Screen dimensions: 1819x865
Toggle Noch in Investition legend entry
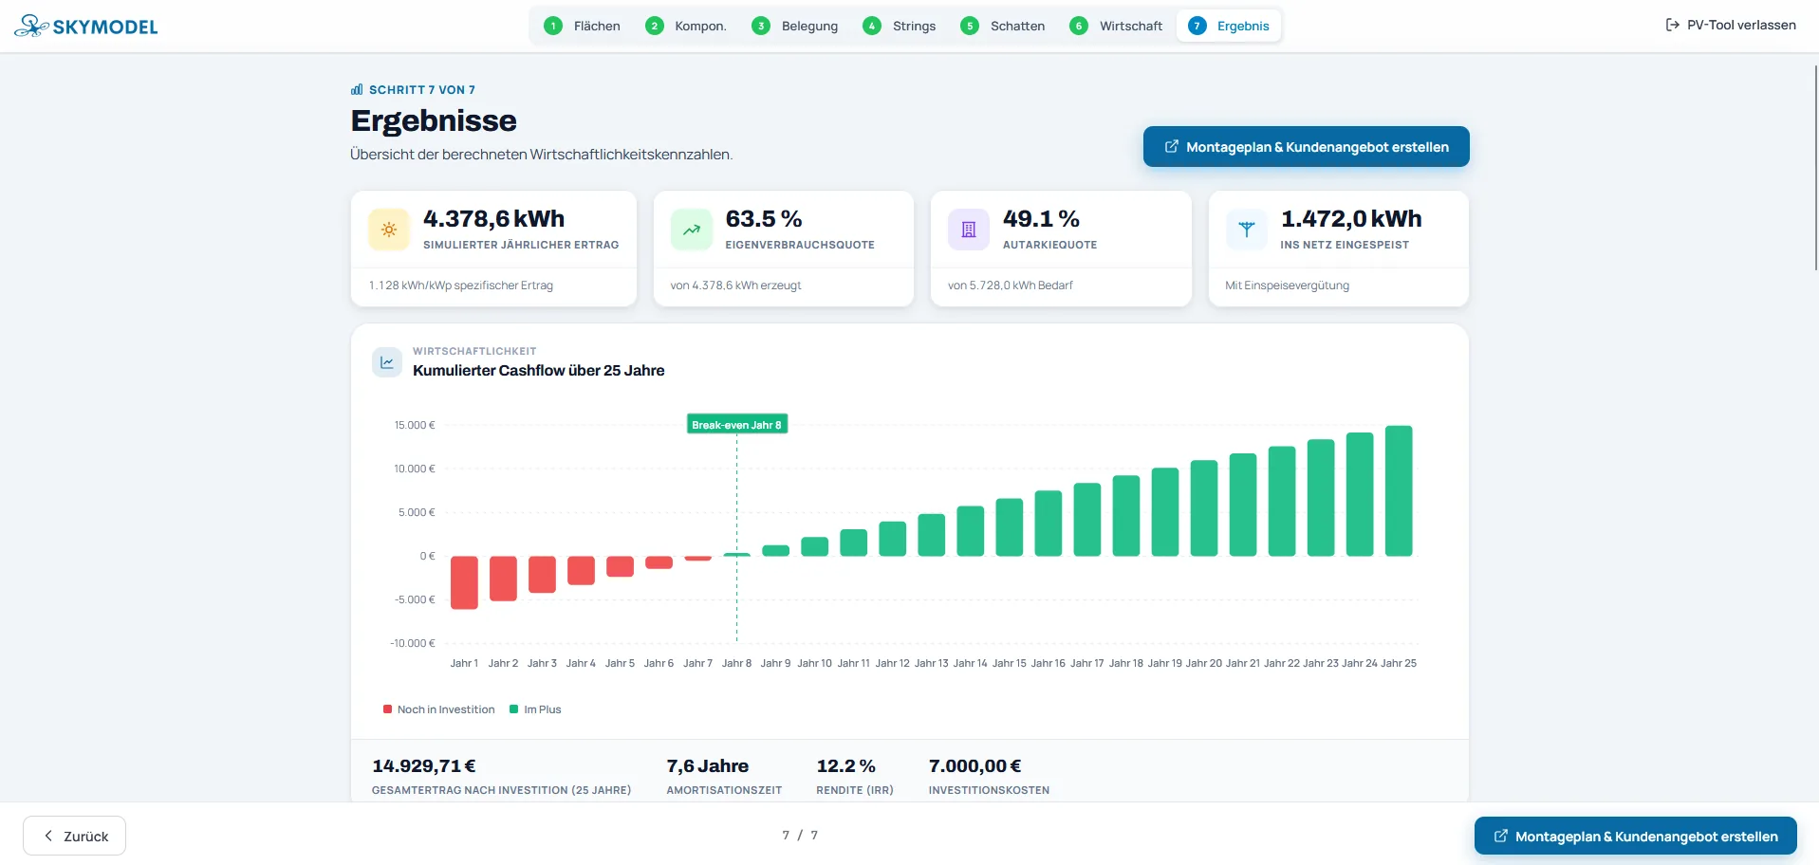pos(438,709)
